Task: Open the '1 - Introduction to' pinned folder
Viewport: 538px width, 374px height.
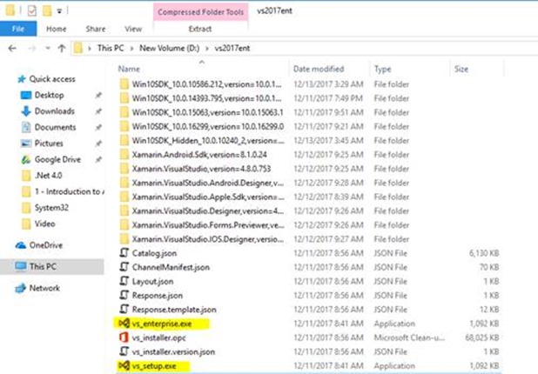Action: click(x=68, y=191)
